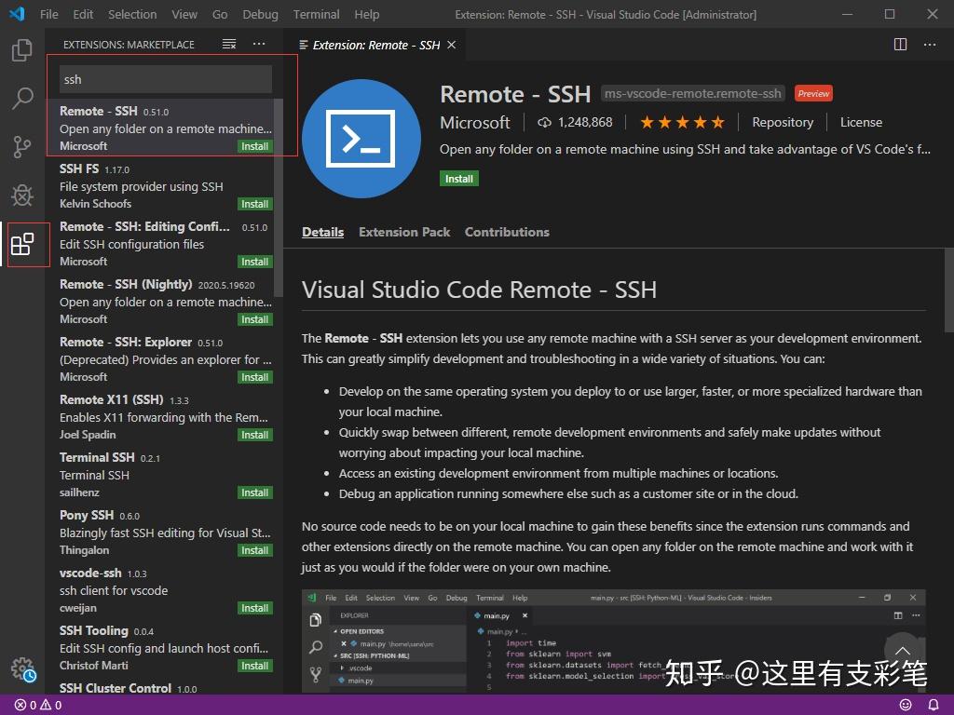The image size is (954, 715).
Task: Install the Remote - SSH extension
Action: (x=458, y=178)
